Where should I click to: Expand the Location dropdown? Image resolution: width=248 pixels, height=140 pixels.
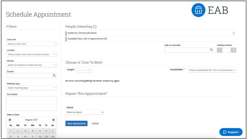click(31, 54)
